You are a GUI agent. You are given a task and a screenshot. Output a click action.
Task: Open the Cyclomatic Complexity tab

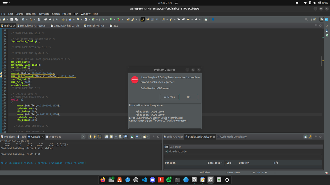click(232, 137)
